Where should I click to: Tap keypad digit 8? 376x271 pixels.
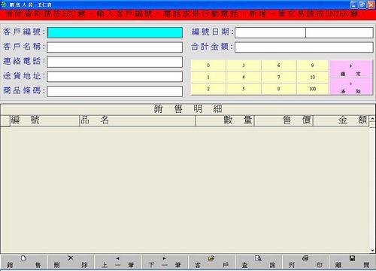coord(278,89)
